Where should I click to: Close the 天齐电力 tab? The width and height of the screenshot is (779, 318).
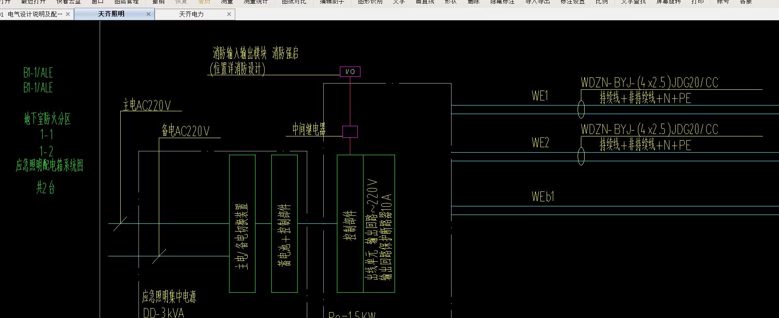[229, 14]
